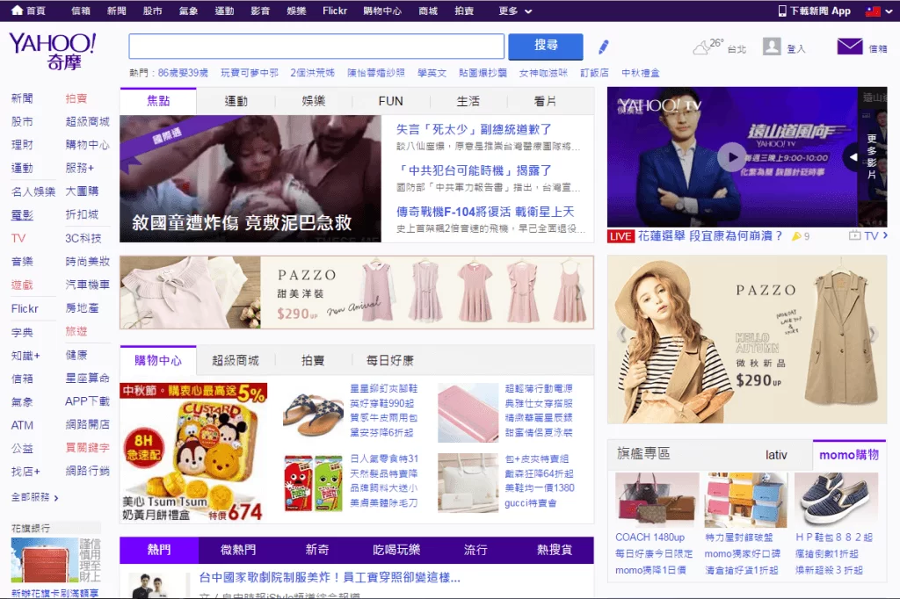Click the search input field
This screenshot has width=900, height=599.
point(316,46)
